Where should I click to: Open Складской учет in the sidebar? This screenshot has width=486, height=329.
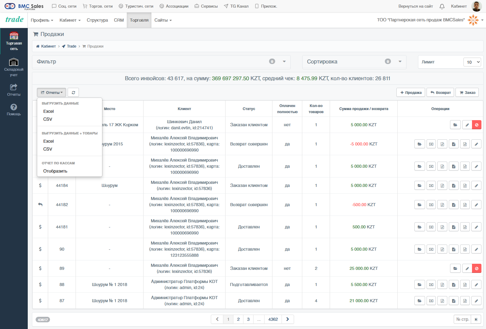(14, 67)
